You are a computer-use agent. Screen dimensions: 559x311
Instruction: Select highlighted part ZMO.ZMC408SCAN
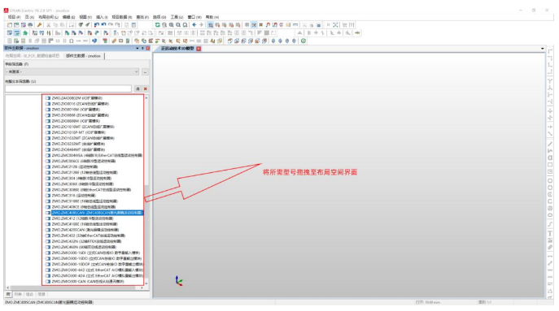click(98, 213)
